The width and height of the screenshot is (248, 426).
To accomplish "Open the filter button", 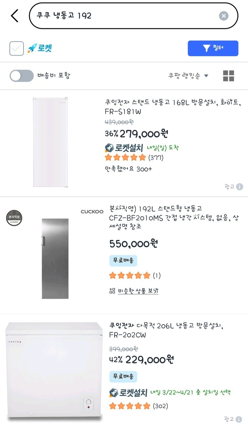I will [x=213, y=48].
